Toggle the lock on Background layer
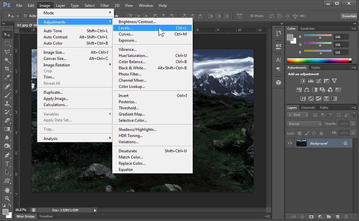Screen dimensions: 359x221 [x=345, y=143]
